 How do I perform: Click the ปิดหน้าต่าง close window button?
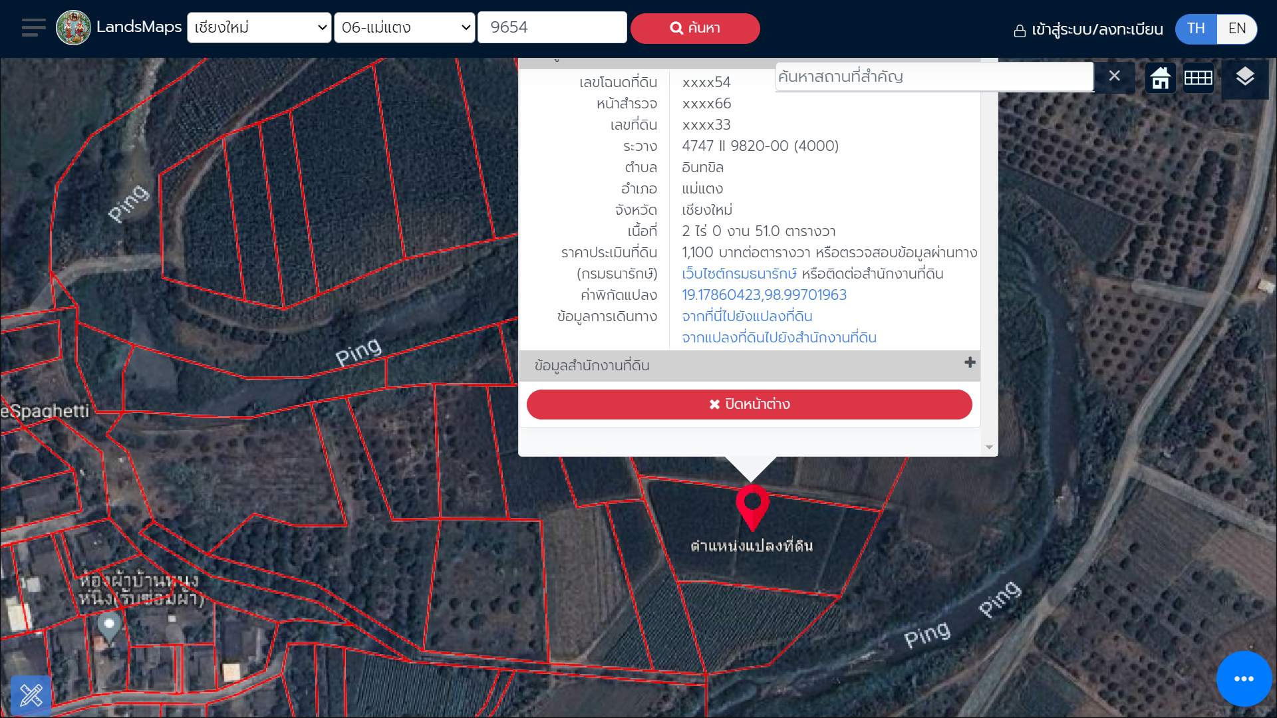(x=749, y=404)
